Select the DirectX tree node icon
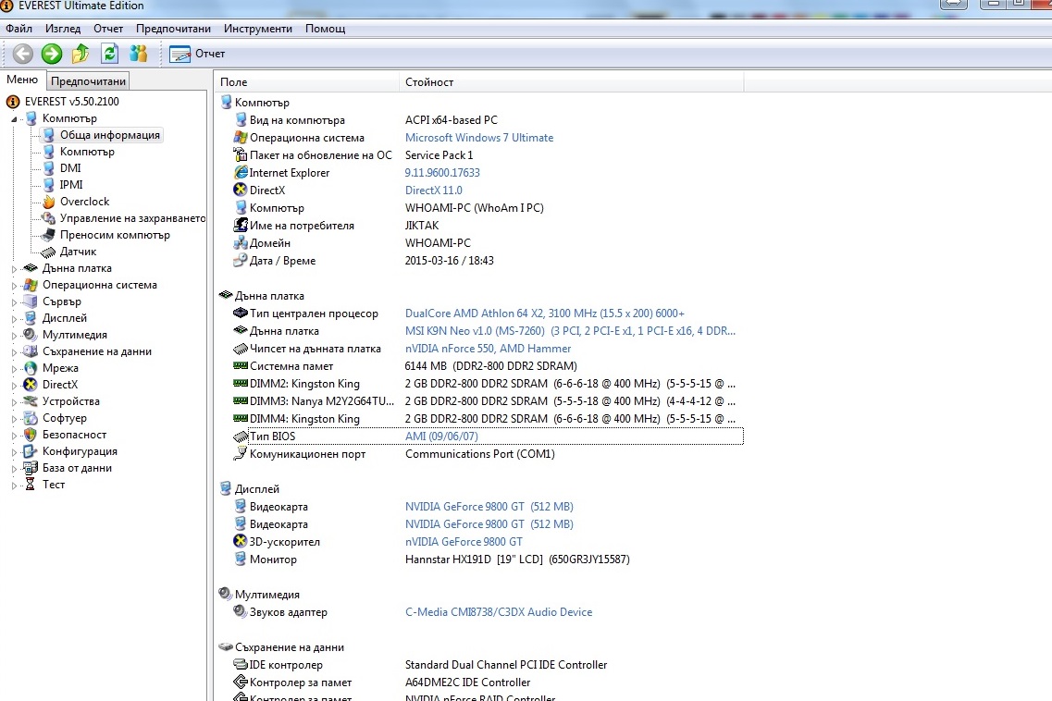The width and height of the screenshot is (1052, 701). [x=31, y=385]
